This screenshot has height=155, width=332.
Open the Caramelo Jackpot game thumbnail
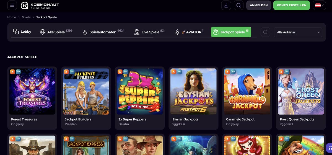[247, 91]
